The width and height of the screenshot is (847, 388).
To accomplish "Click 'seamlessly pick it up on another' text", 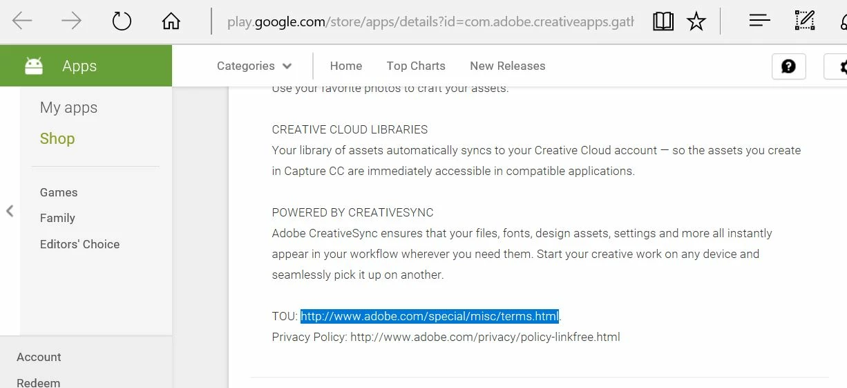I will click(358, 275).
